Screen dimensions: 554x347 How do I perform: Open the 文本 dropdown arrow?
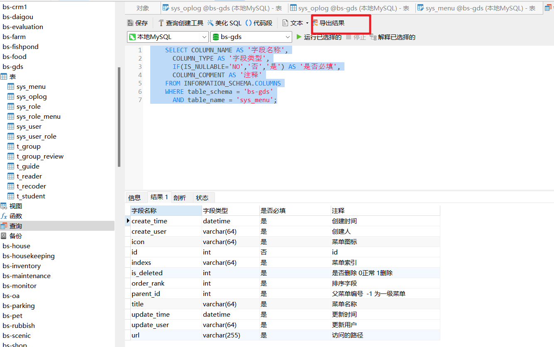click(x=307, y=23)
